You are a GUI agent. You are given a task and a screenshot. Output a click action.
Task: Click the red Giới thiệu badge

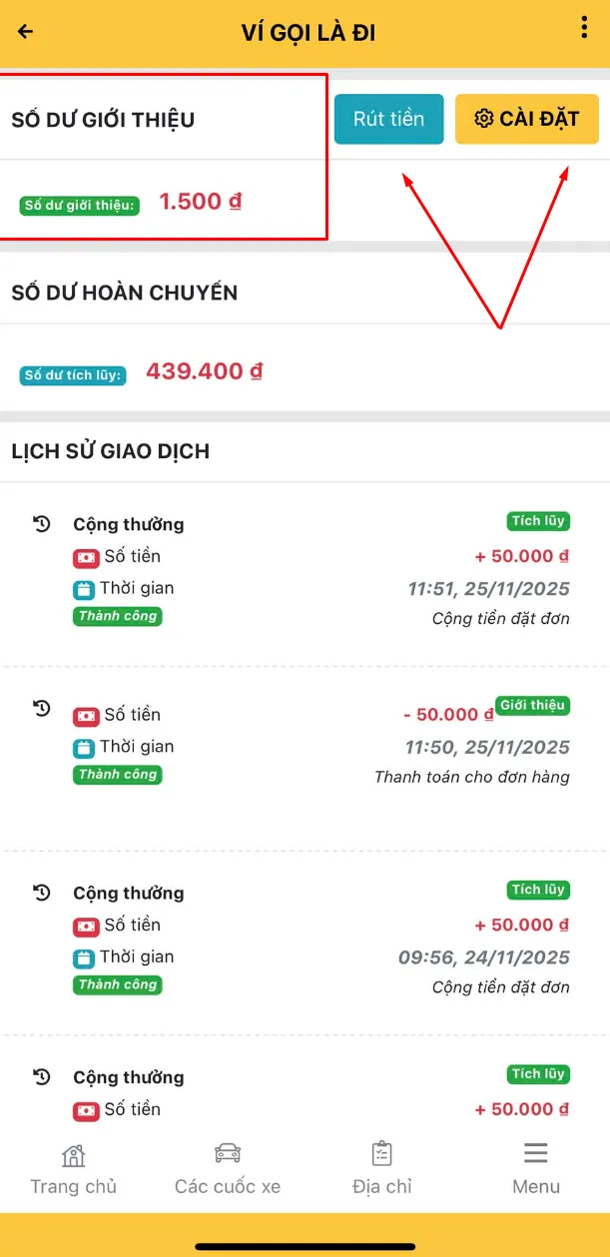(532, 704)
